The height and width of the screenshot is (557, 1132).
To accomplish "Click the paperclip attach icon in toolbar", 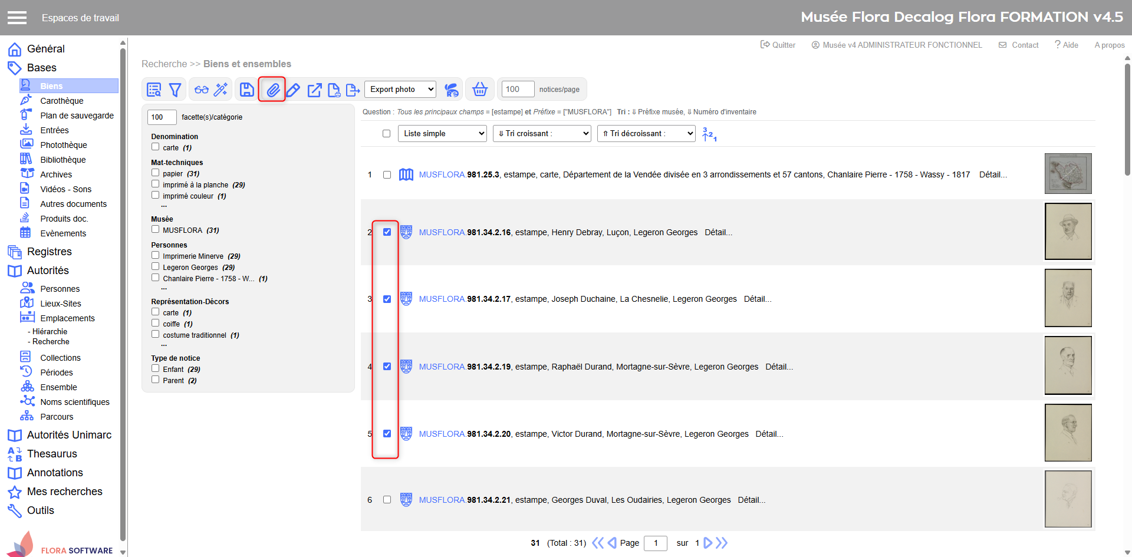I will (x=272, y=90).
